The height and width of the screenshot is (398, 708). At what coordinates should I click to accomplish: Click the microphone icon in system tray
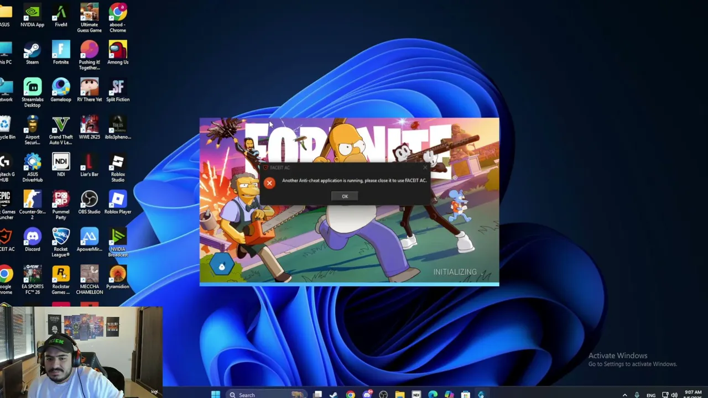(x=637, y=395)
